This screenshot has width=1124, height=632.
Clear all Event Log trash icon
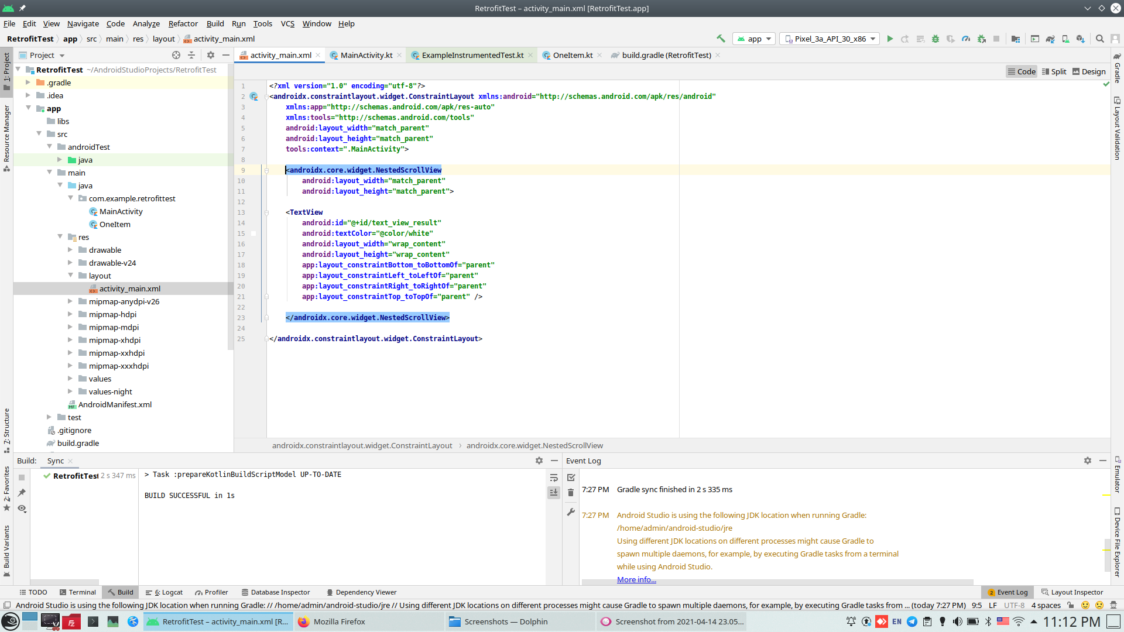[x=571, y=493]
